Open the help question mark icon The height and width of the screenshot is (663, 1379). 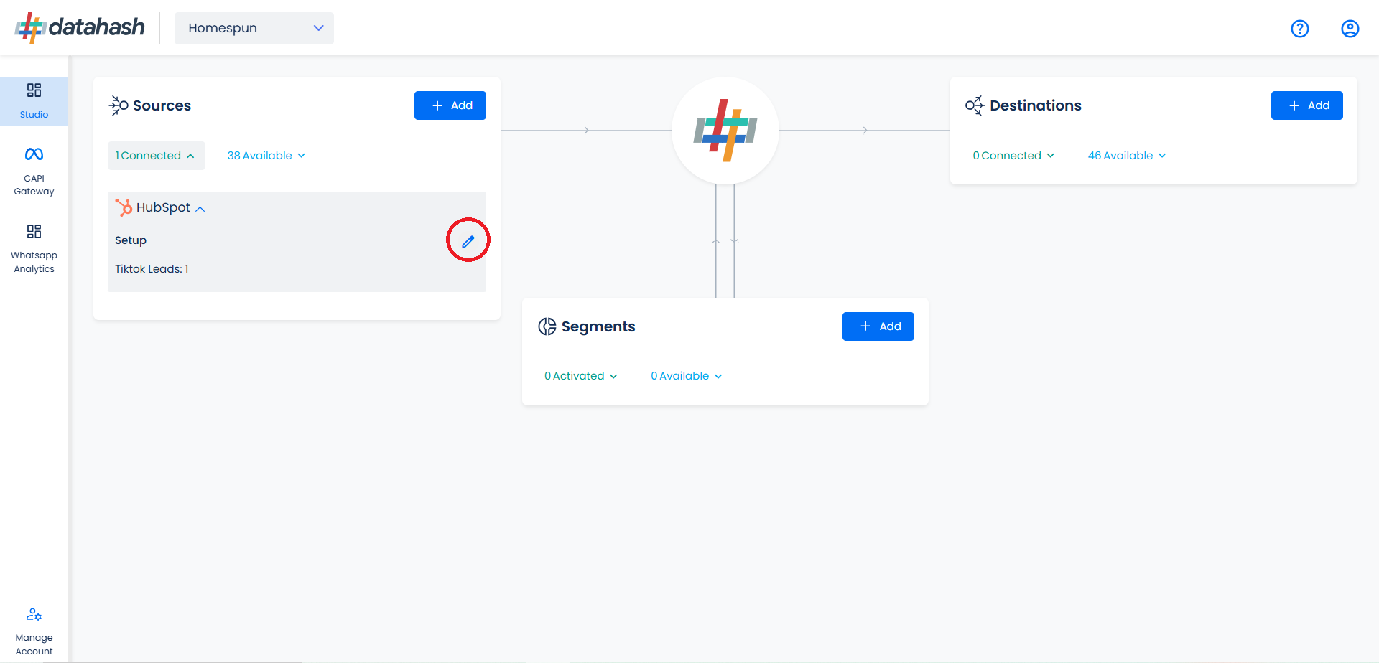tap(1299, 29)
